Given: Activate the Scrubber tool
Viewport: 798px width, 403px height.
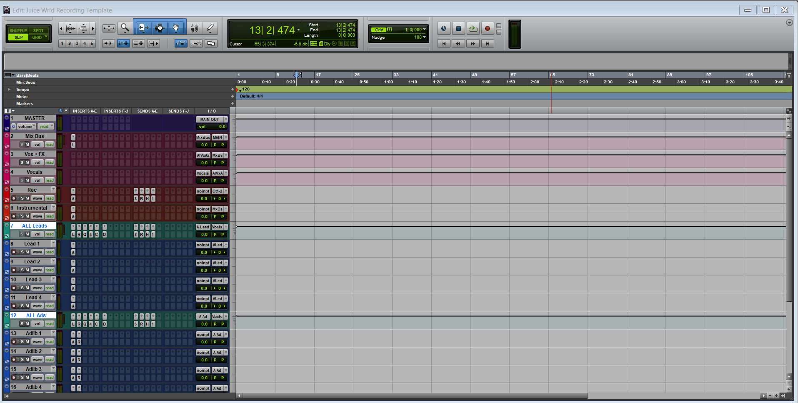Looking at the screenshot, I should pyautogui.click(x=193, y=28).
